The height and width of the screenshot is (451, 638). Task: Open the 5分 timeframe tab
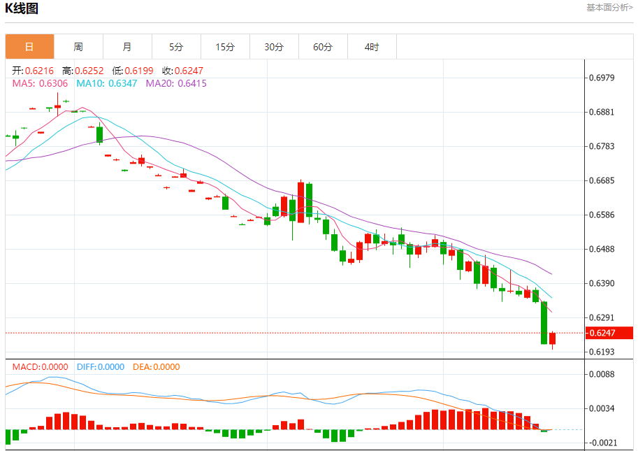[x=176, y=47]
